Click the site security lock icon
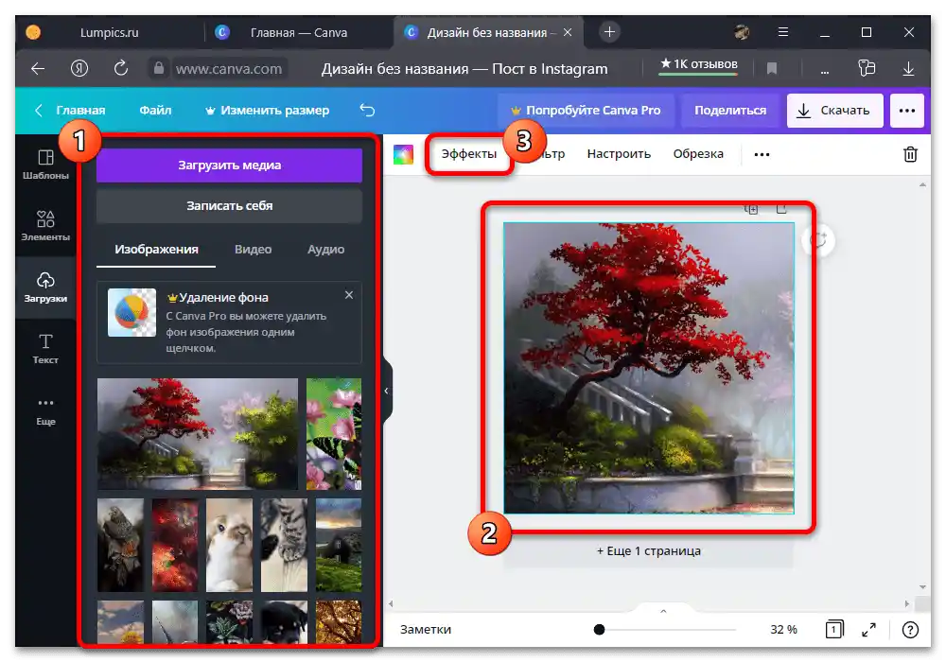The height and width of the screenshot is (662, 946). tap(158, 68)
